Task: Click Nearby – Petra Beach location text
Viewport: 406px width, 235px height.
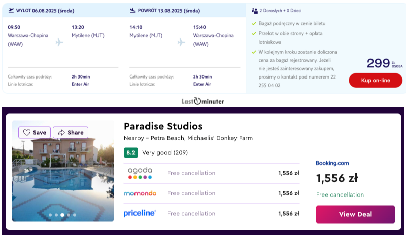Action: click(x=188, y=138)
